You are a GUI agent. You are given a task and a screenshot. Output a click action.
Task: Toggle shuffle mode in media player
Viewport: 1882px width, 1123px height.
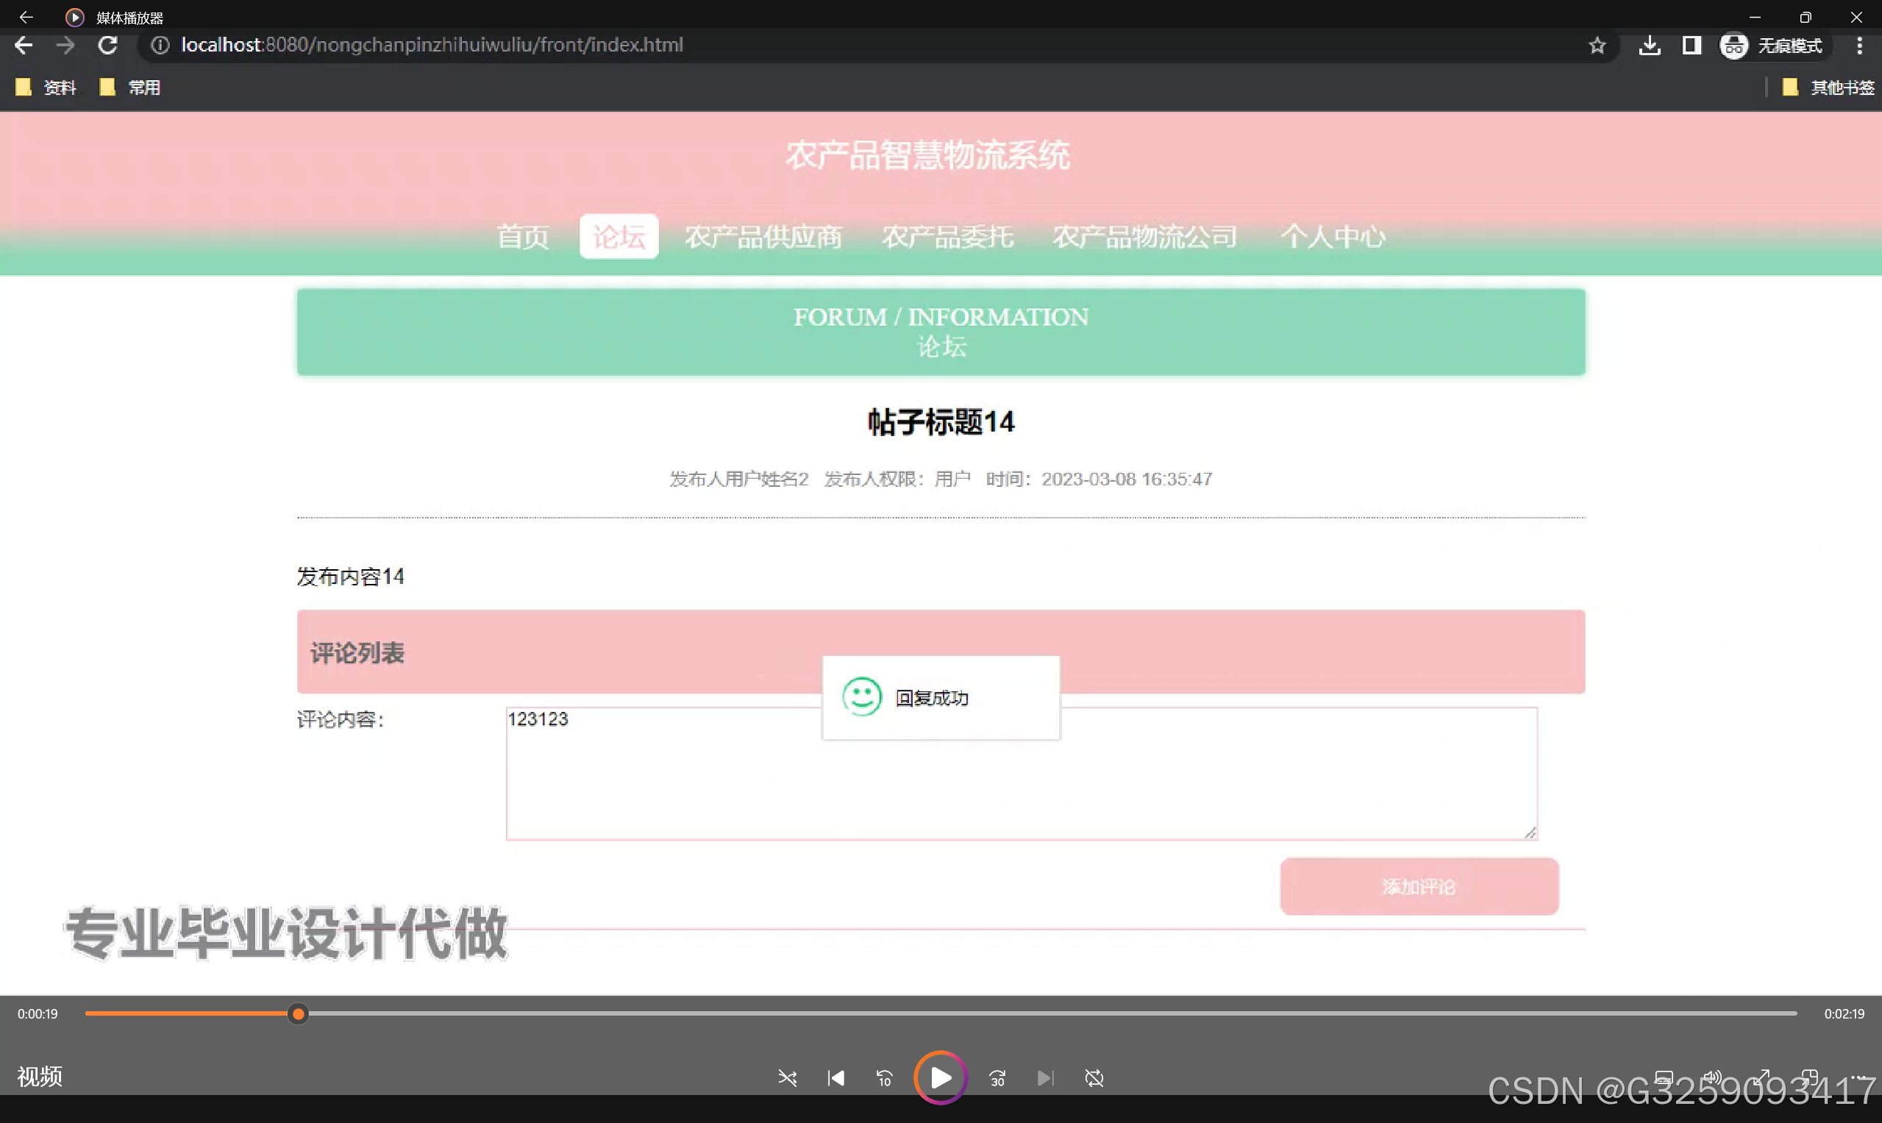coord(787,1077)
